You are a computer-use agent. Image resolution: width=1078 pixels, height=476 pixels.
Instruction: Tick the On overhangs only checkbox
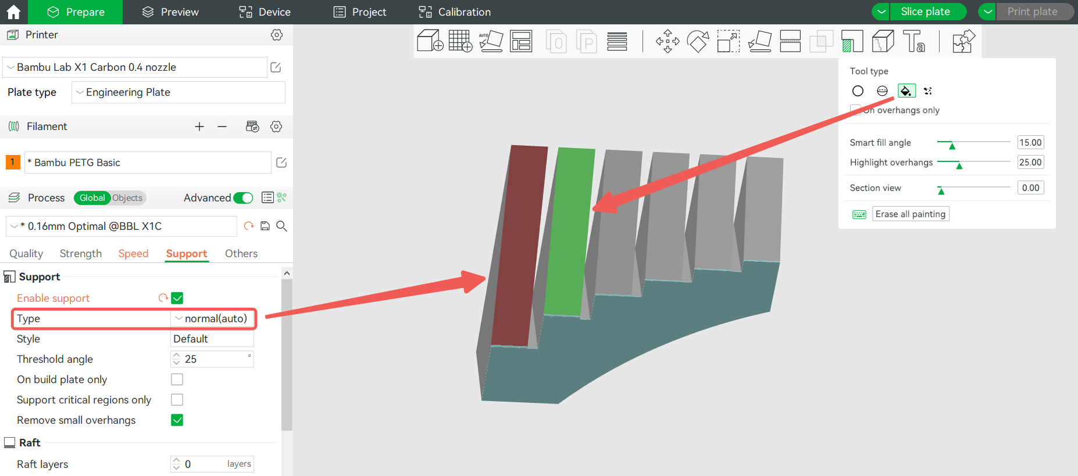tap(855, 110)
